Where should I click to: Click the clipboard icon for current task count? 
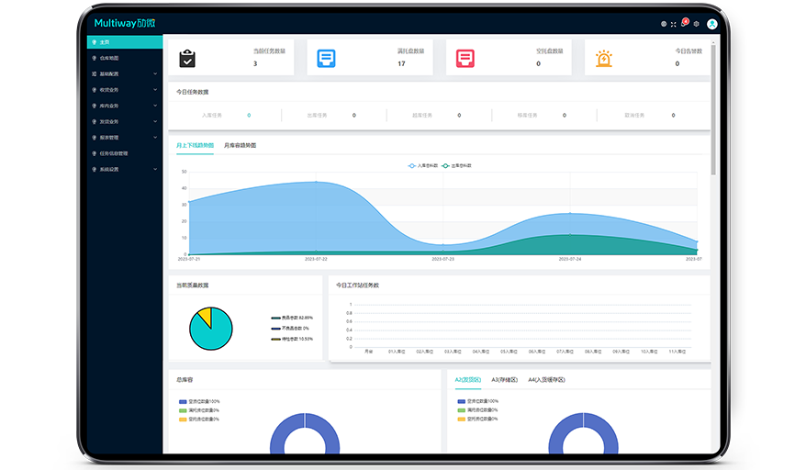pyautogui.click(x=187, y=58)
